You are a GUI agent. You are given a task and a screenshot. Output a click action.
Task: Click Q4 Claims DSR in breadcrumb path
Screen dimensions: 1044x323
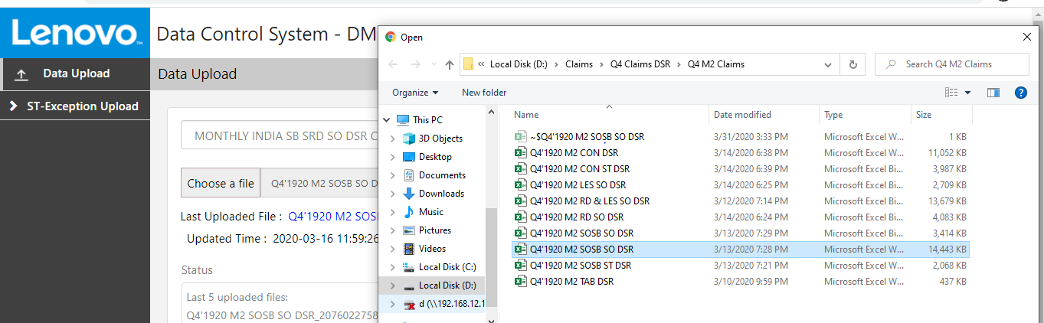click(640, 64)
